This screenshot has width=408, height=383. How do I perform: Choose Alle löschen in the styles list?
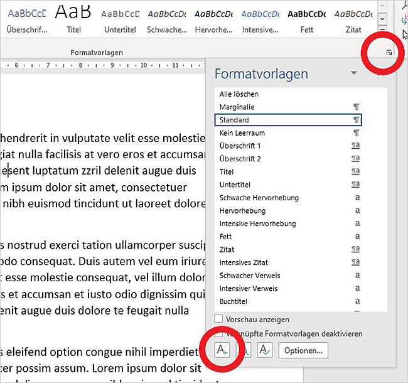[239, 94]
